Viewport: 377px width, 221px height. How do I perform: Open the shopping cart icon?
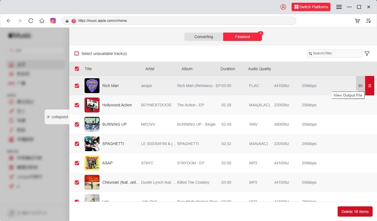[x=357, y=21]
